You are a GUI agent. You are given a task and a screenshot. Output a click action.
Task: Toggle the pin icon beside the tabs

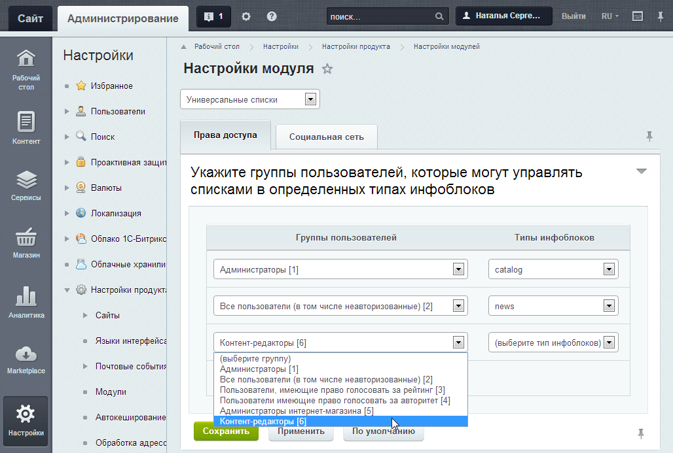[649, 136]
